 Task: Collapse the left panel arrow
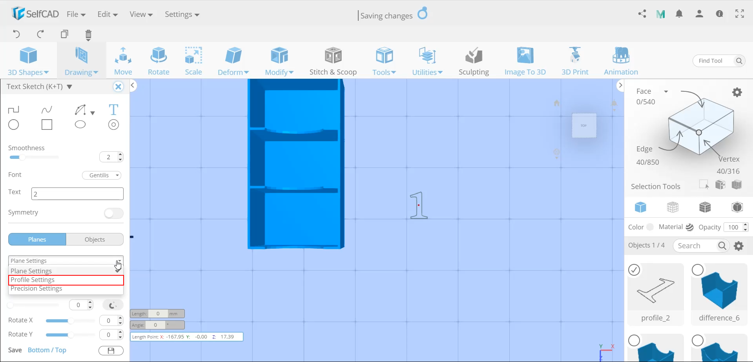[x=133, y=85]
